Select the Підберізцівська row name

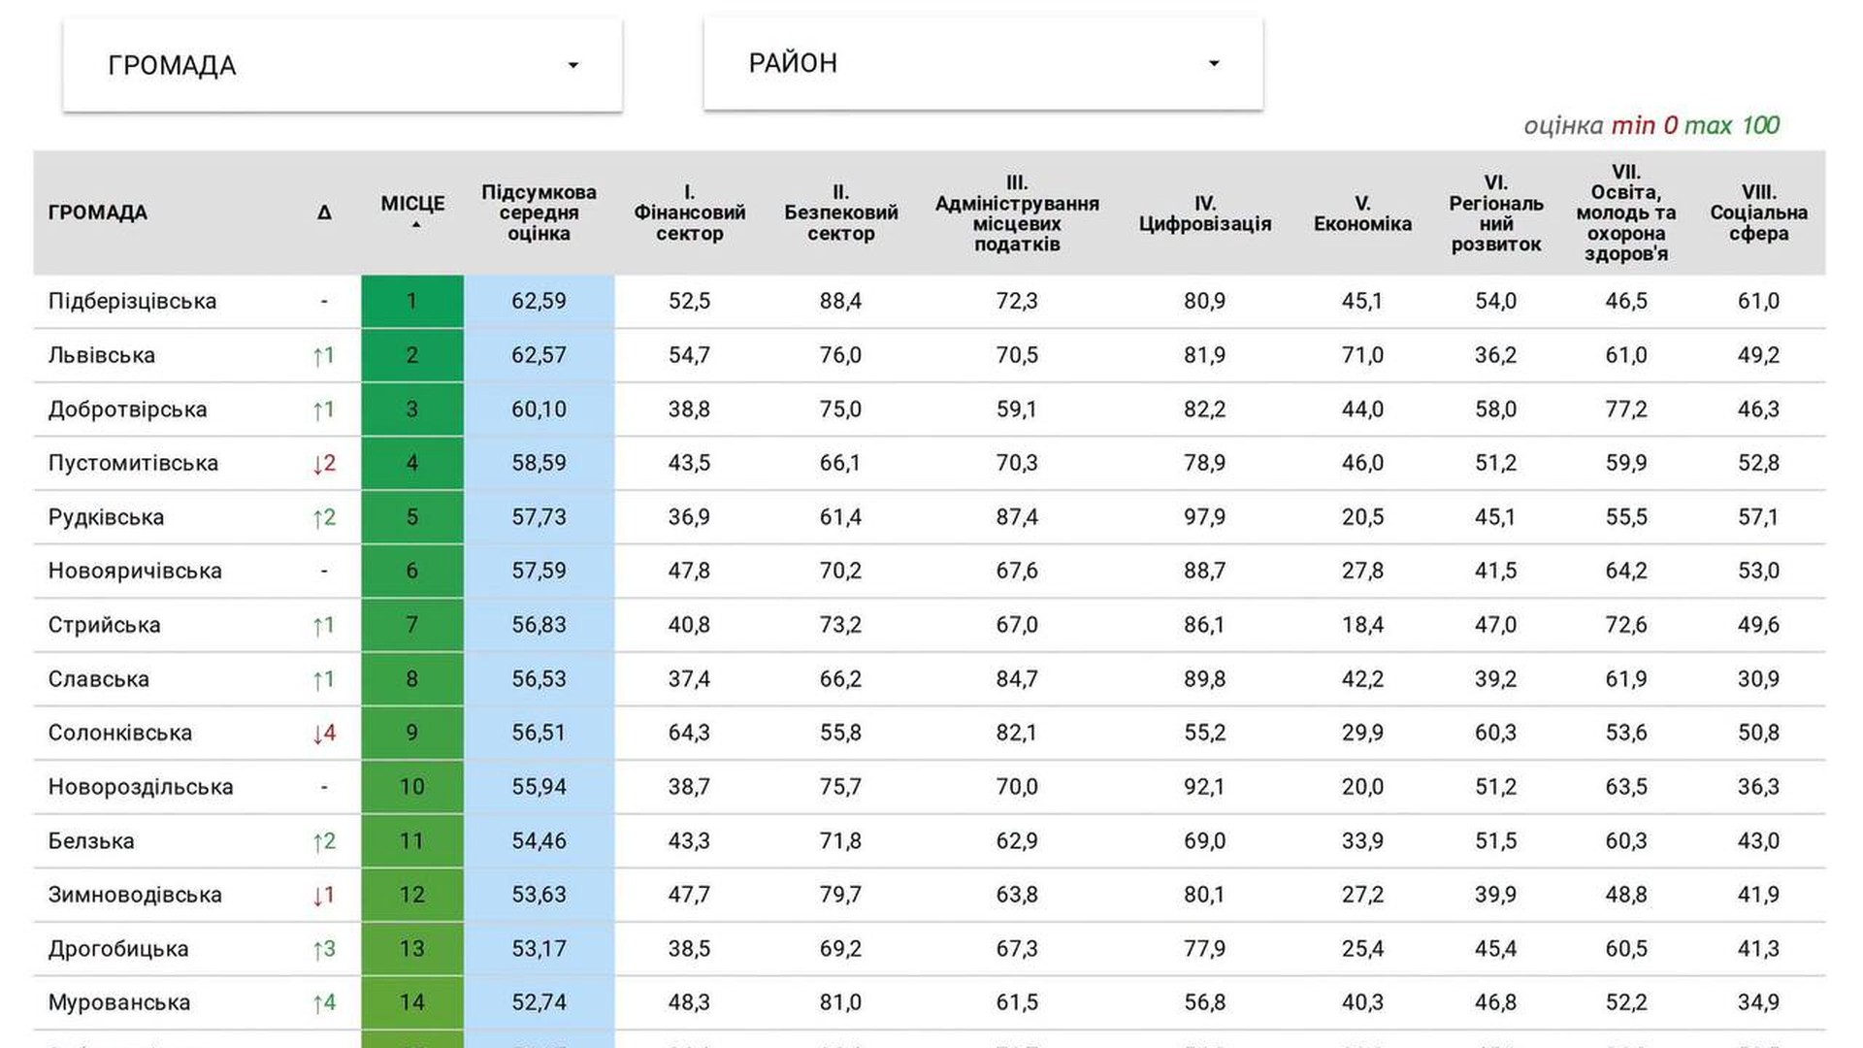point(132,302)
